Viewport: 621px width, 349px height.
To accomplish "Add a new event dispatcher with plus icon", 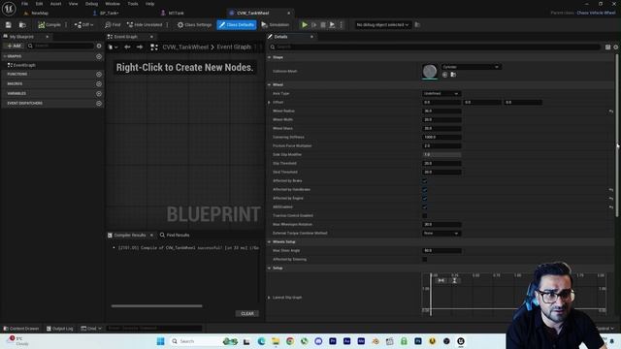I will 99,104.
